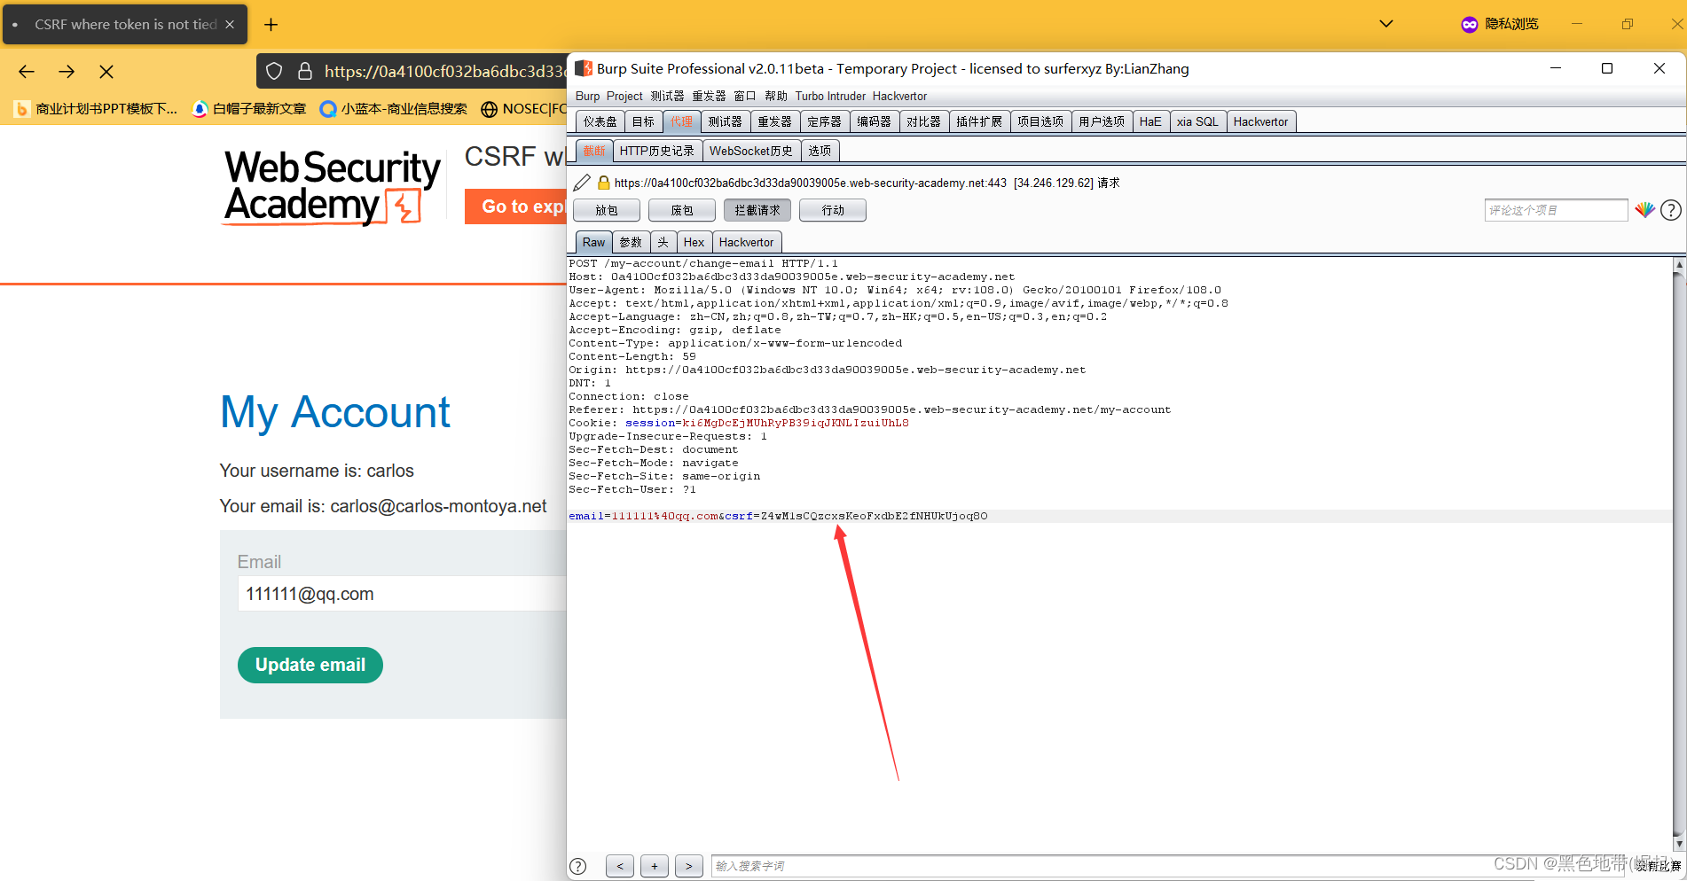Open the Project menu

click(x=624, y=96)
